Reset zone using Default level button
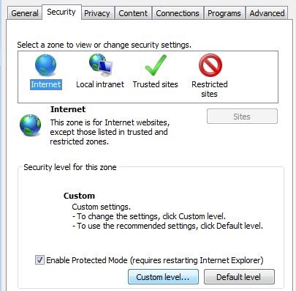Viewport: 296px width, 291px height. pyautogui.click(x=239, y=277)
